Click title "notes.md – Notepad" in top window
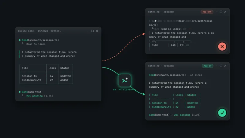Screen dimensions: 245x138 point(161,12)
